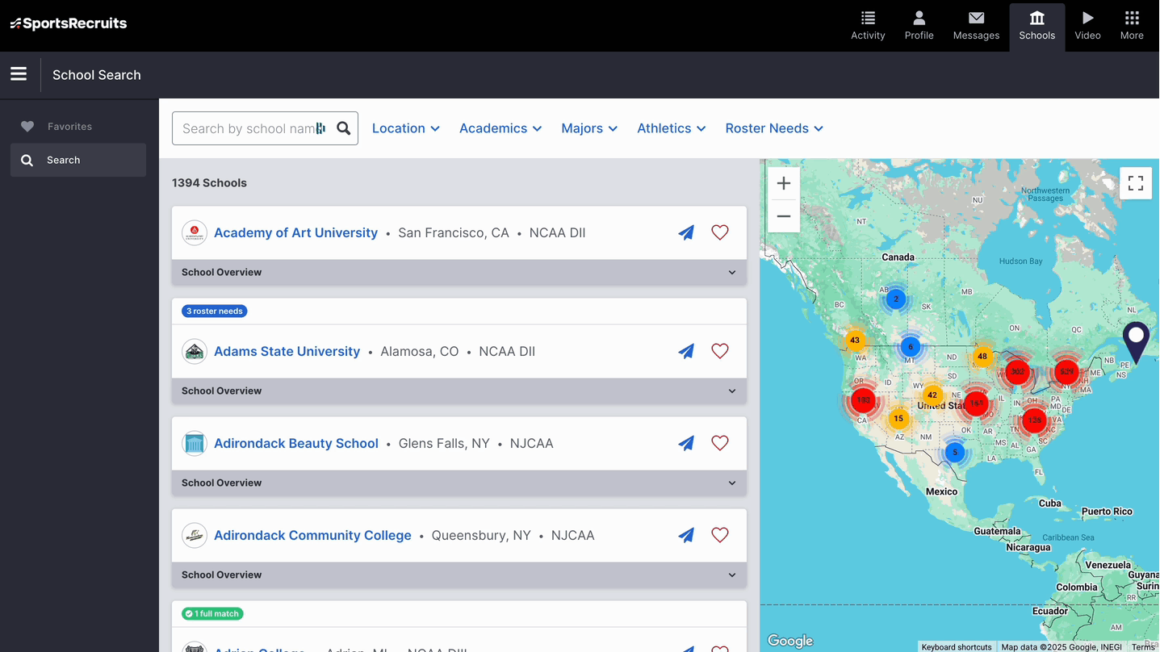
Task: Click the dark blue map pin marker
Action: pyautogui.click(x=1136, y=342)
